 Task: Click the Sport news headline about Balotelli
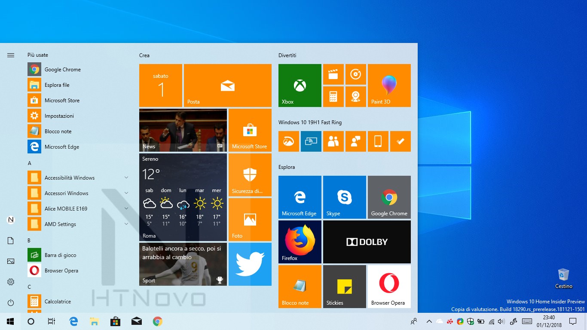tap(182, 264)
